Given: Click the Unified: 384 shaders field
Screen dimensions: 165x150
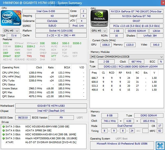Looking at the screenshot, I should click(x=150, y=36).
